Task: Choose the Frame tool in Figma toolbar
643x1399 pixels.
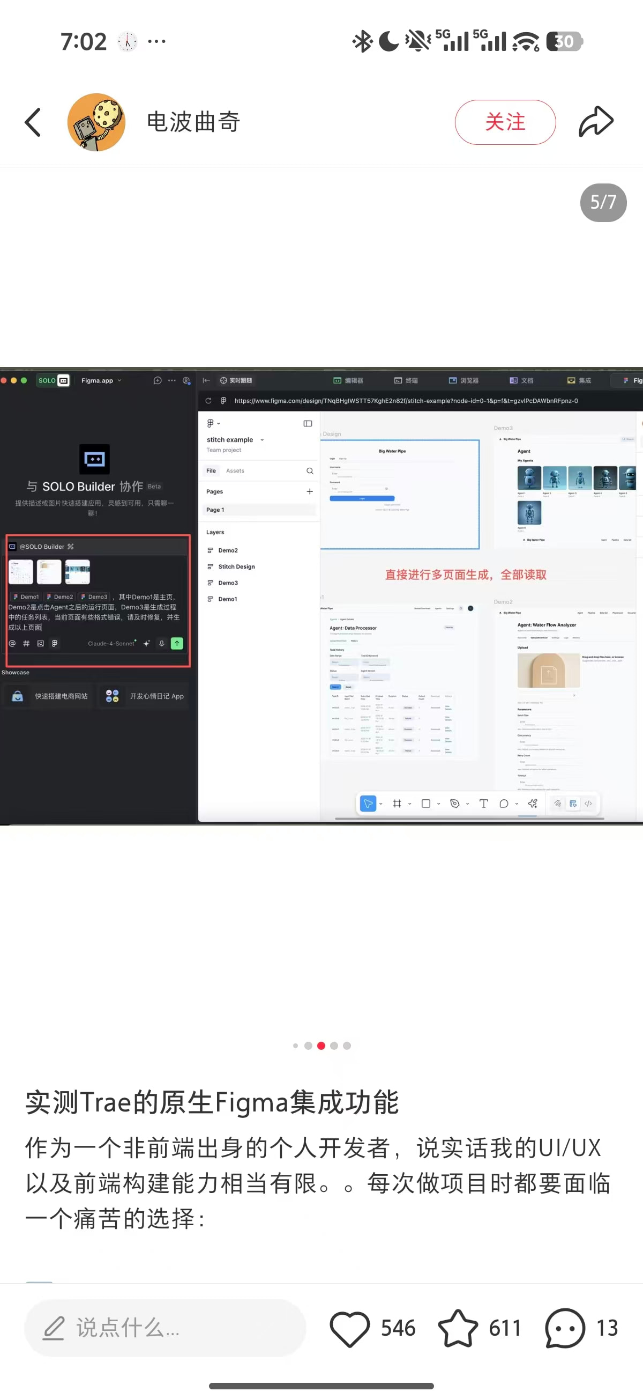Action: click(x=397, y=804)
